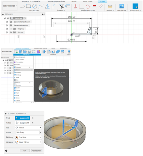
Task: Click the Measure ruler icon above PRÜFEN
Action: click(110, 6)
